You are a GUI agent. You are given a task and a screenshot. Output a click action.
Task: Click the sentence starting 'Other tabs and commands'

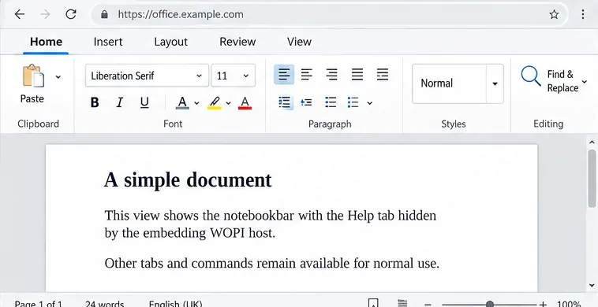pos(272,263)
